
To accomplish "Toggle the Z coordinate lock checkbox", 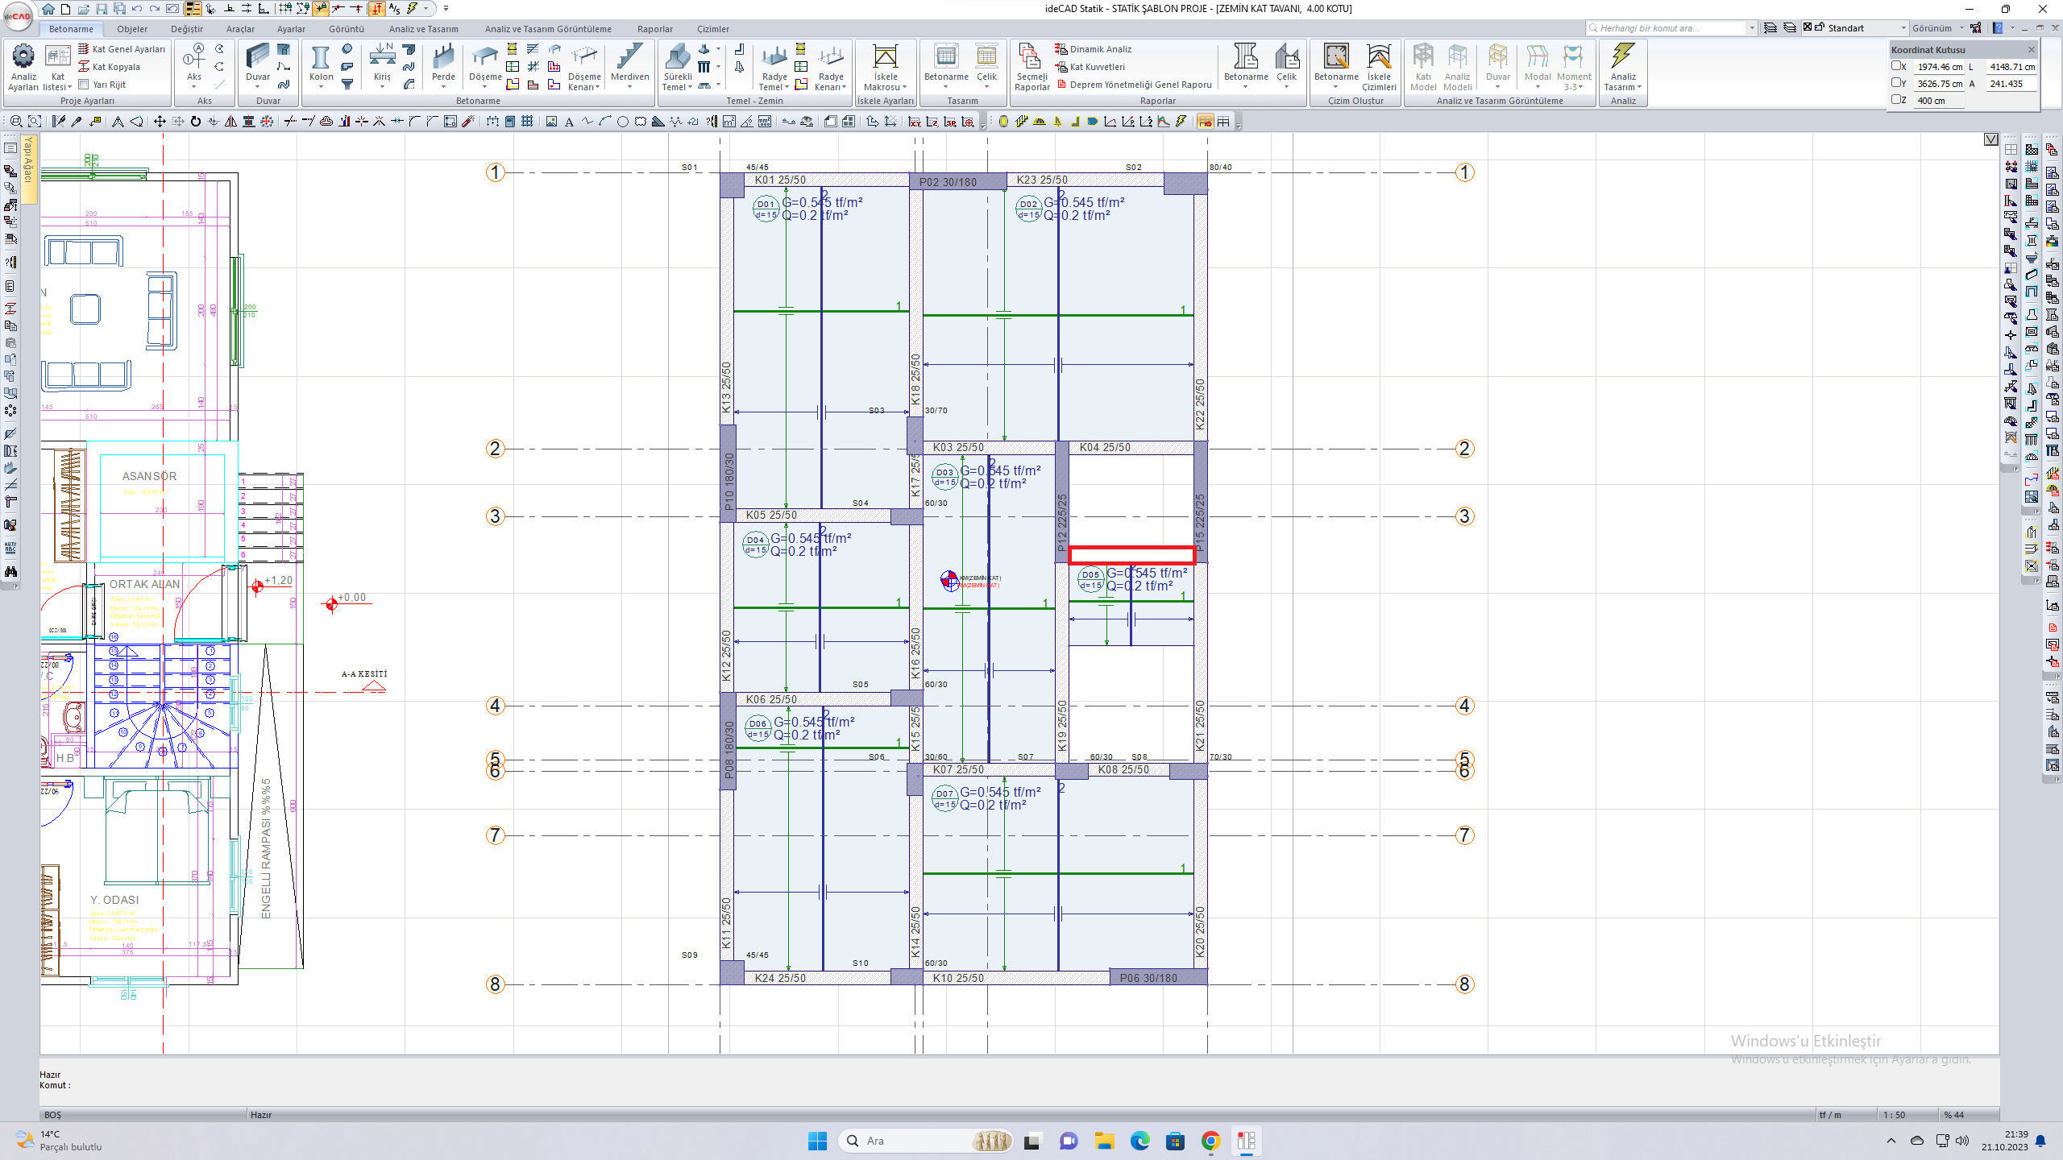I will coord(1896,100).
